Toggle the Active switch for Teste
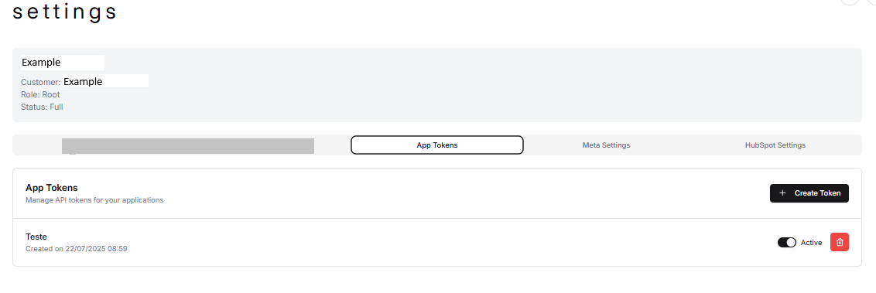 [x=786, y=242]
